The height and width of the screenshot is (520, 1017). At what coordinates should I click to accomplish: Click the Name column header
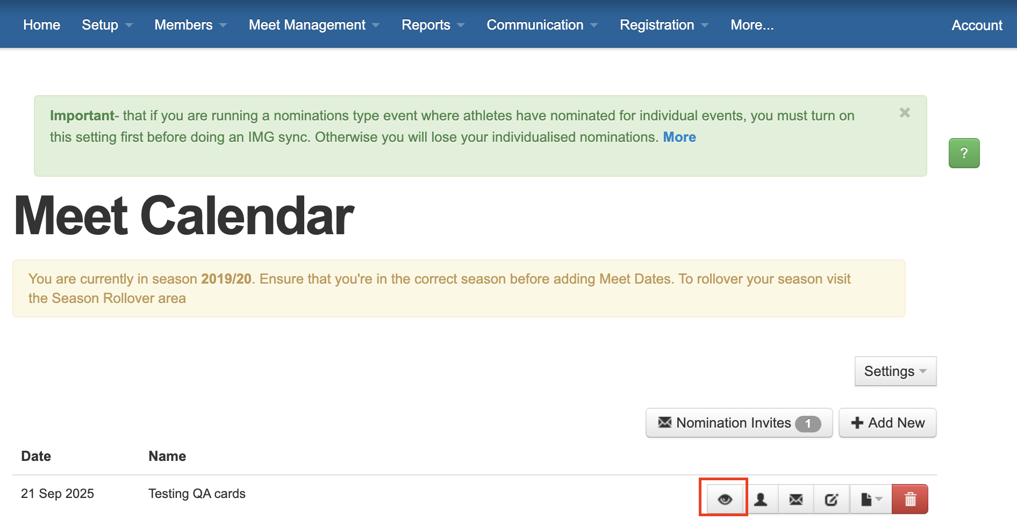(167, 456)
